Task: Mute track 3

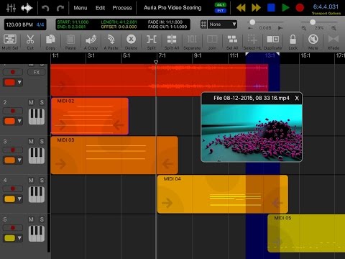Action: click(31, 142)
